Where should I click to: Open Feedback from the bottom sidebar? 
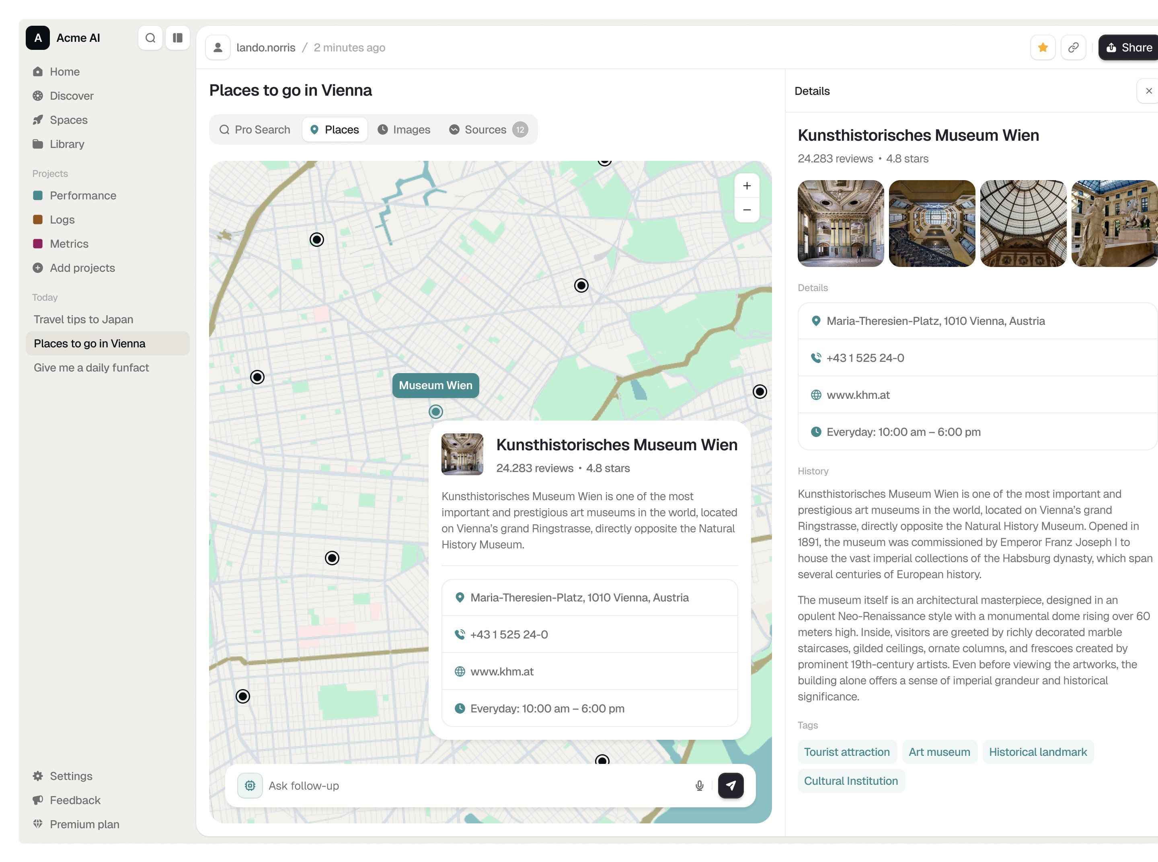tap(75, 800)
